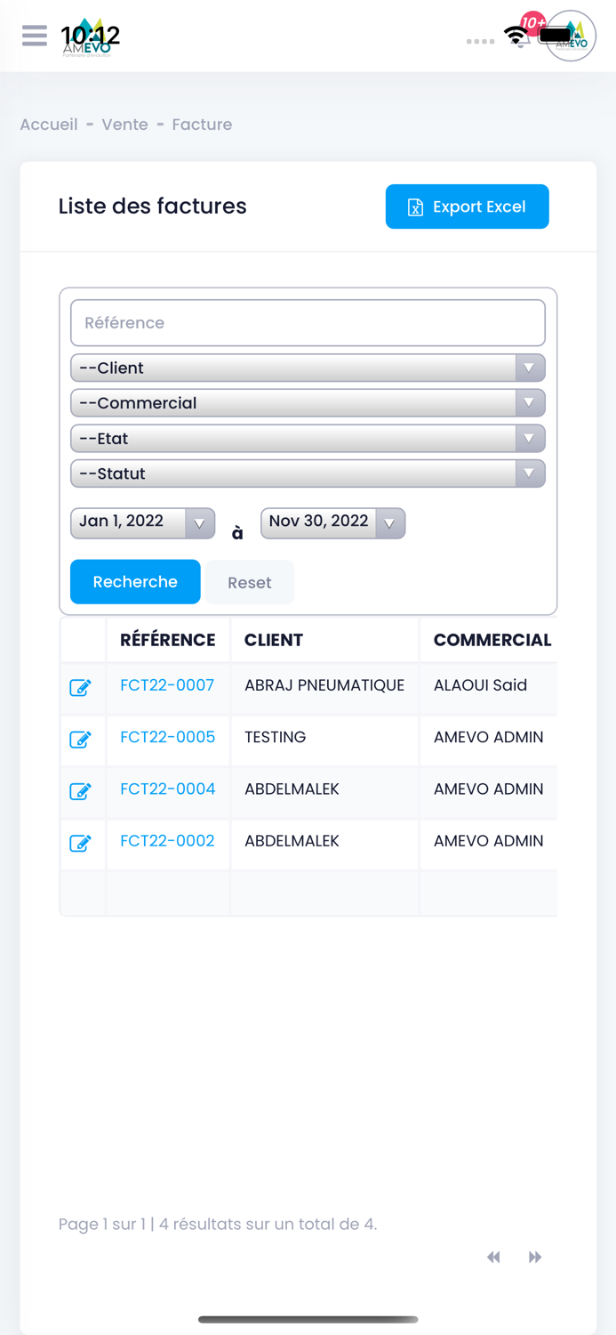
Task: Edit invoice FCT22-0005 via its pencil icon
Action: click(x=82, y=740)
